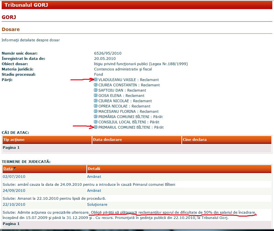Select party name MACESANU FLORINA : Reclamant
The height and width of the screenshot is (231, 274).
point(128,112)
